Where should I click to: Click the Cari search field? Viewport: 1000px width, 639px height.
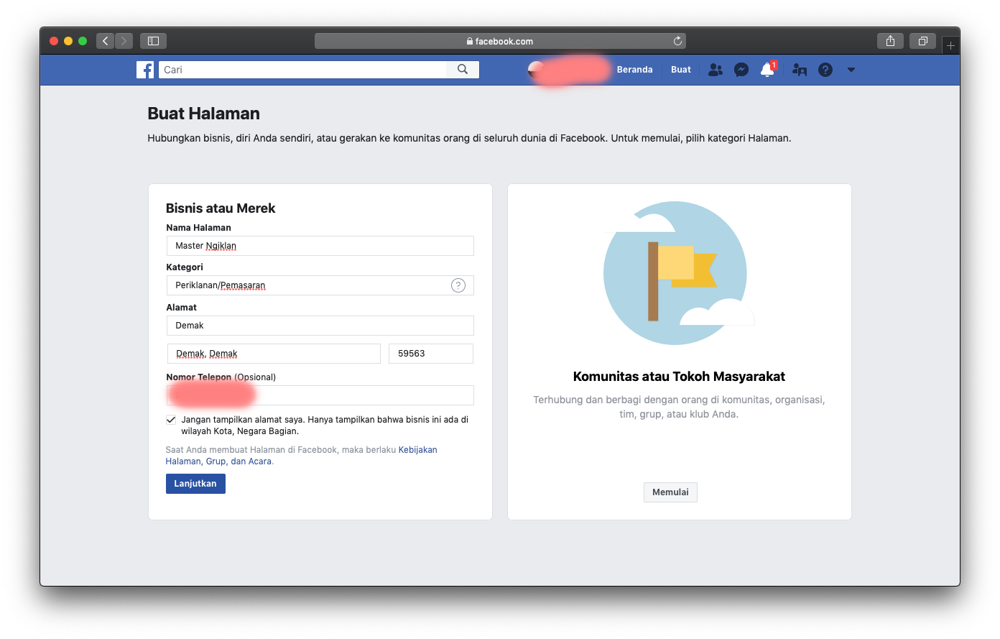(x=302, y=70)
